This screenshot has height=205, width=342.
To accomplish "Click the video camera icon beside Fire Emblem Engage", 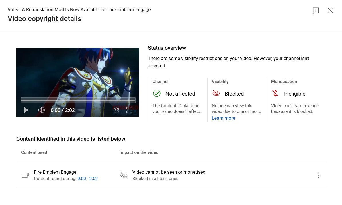I will click(25, 175).
